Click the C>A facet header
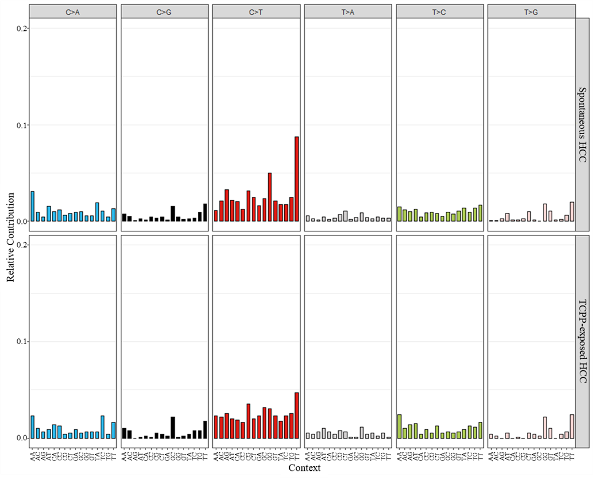 (x=72, y=11)
